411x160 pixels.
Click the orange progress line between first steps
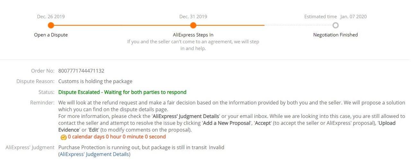[122, 25]
